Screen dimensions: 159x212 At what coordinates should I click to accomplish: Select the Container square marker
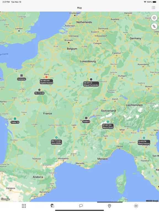coord(22,75)
